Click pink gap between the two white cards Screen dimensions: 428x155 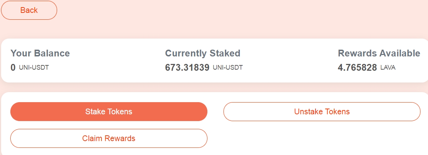214,87
